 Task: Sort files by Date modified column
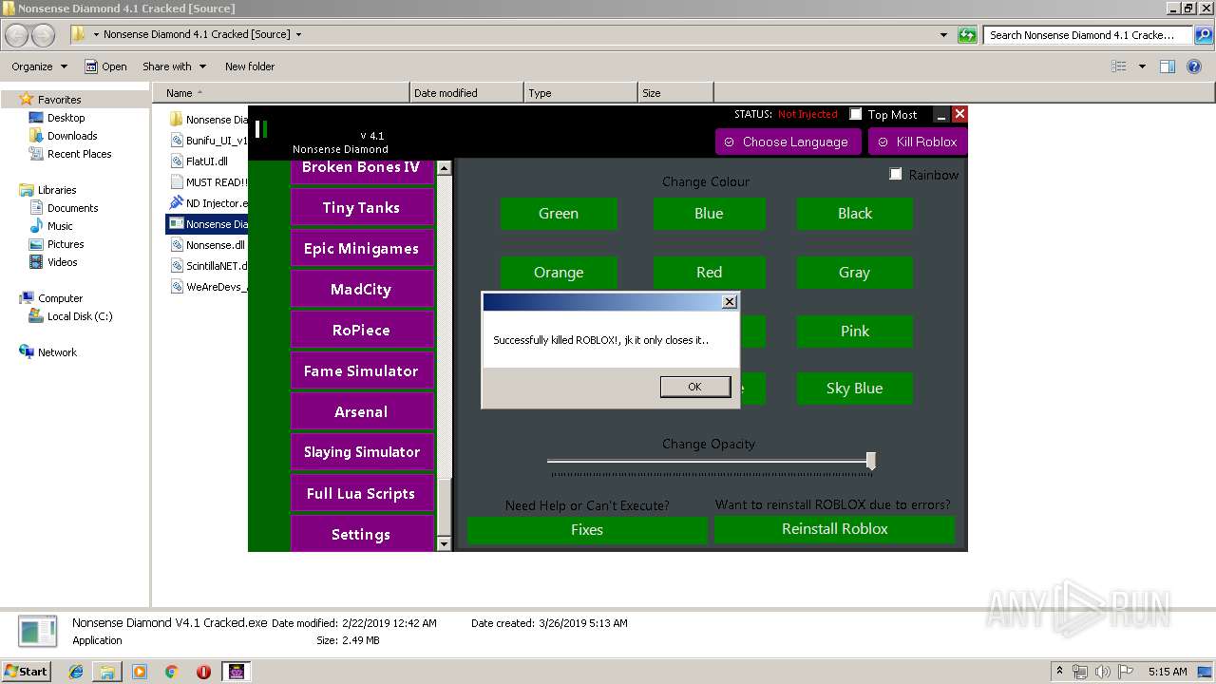[x=466, y=93]
